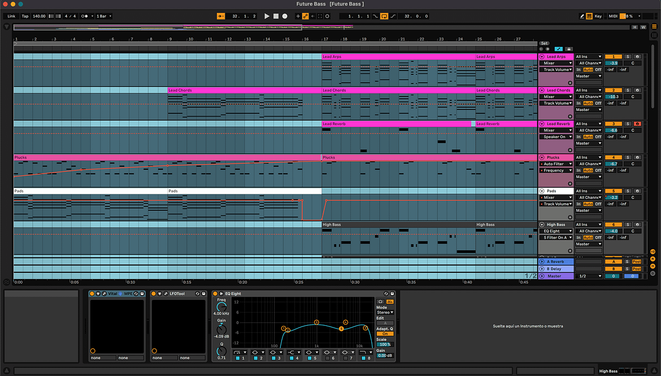Click the 140.00 tempo field
661x376 pixels.
point(39,16)
